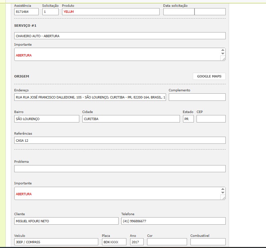This screenshot has width=266, height=248.
Task: Click the Placa field showing BDK-XXXX
Action: coord(114,242)
